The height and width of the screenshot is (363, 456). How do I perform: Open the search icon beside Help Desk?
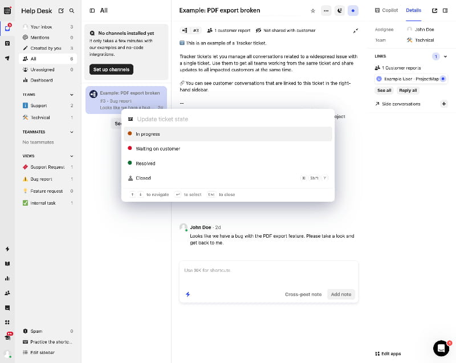[x=72, y=11]
